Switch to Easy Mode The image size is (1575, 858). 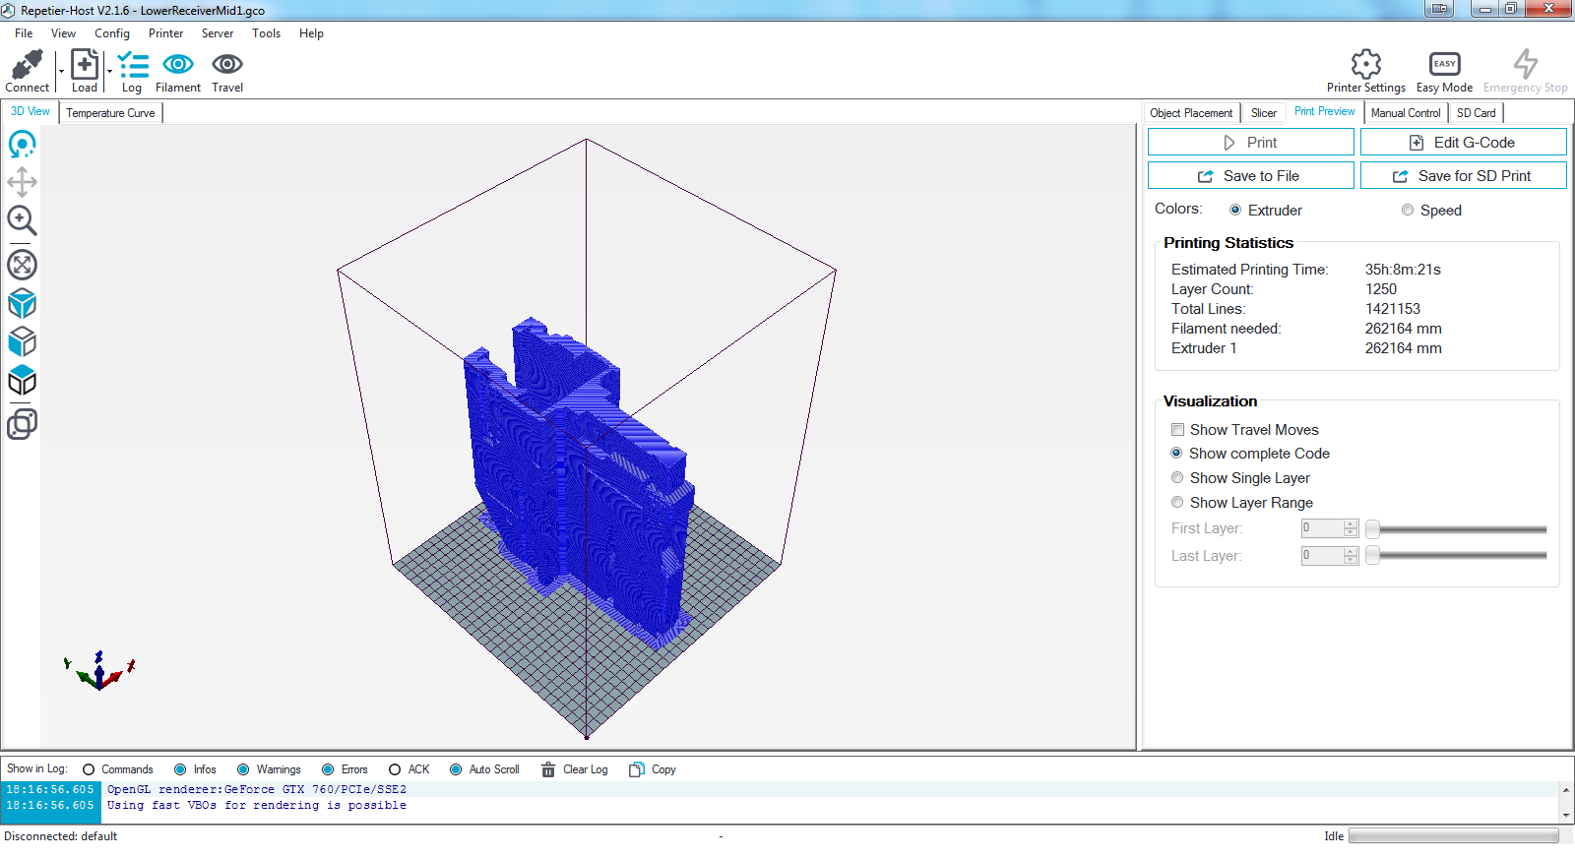coord(1444,65)
